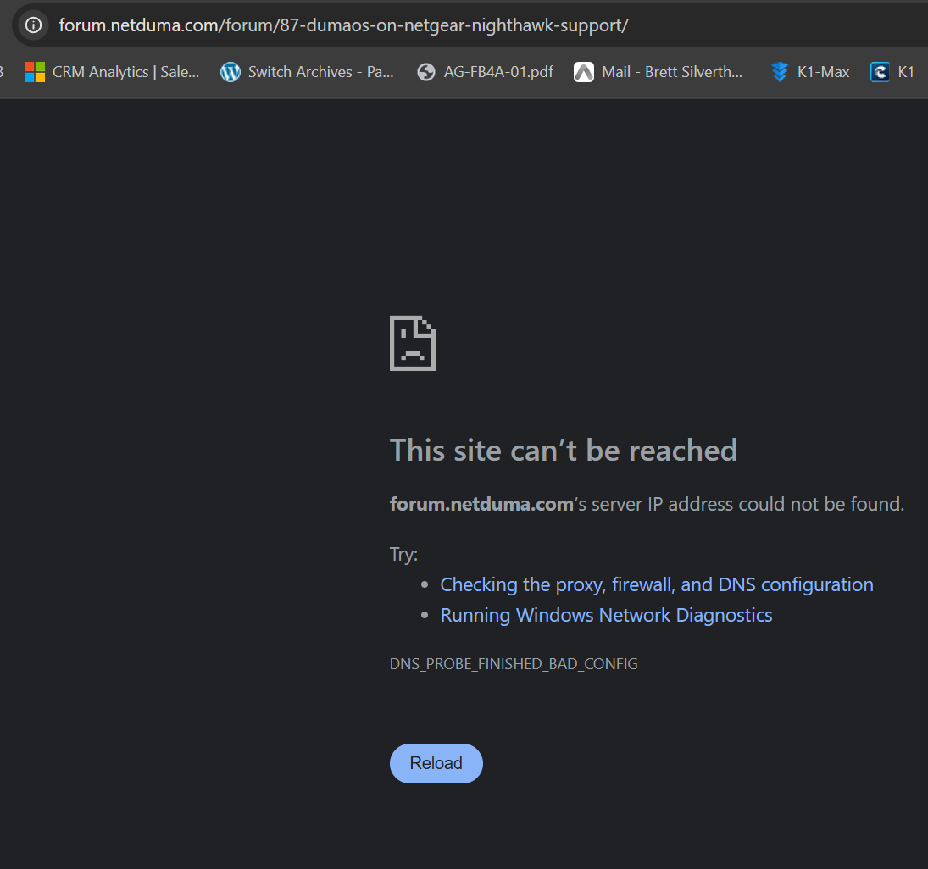Click the K1 bookmark's icon

click(880, 72)
